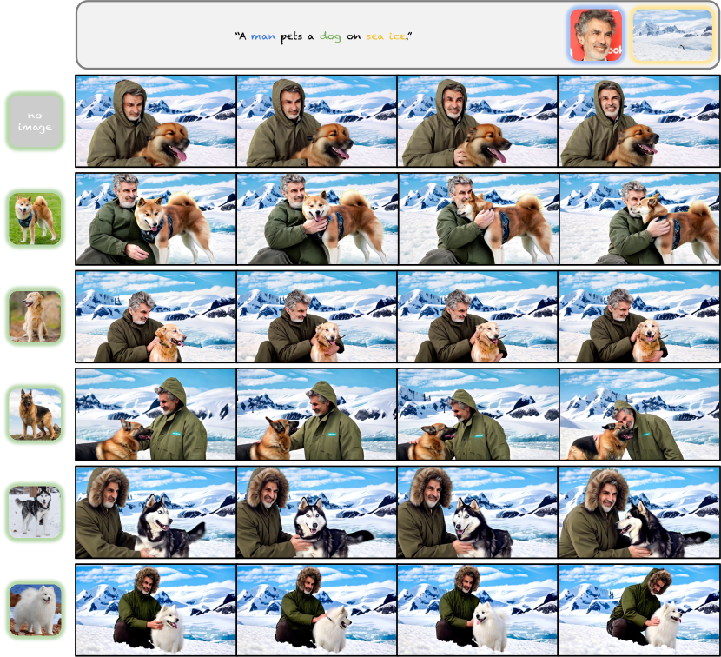
Task: View the fourth Samoyed result image
Action: (639, 609)
